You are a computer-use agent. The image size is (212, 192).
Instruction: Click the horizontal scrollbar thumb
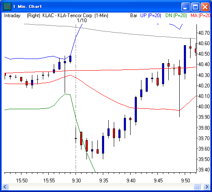pyautogui.click(x=197, y=187)
